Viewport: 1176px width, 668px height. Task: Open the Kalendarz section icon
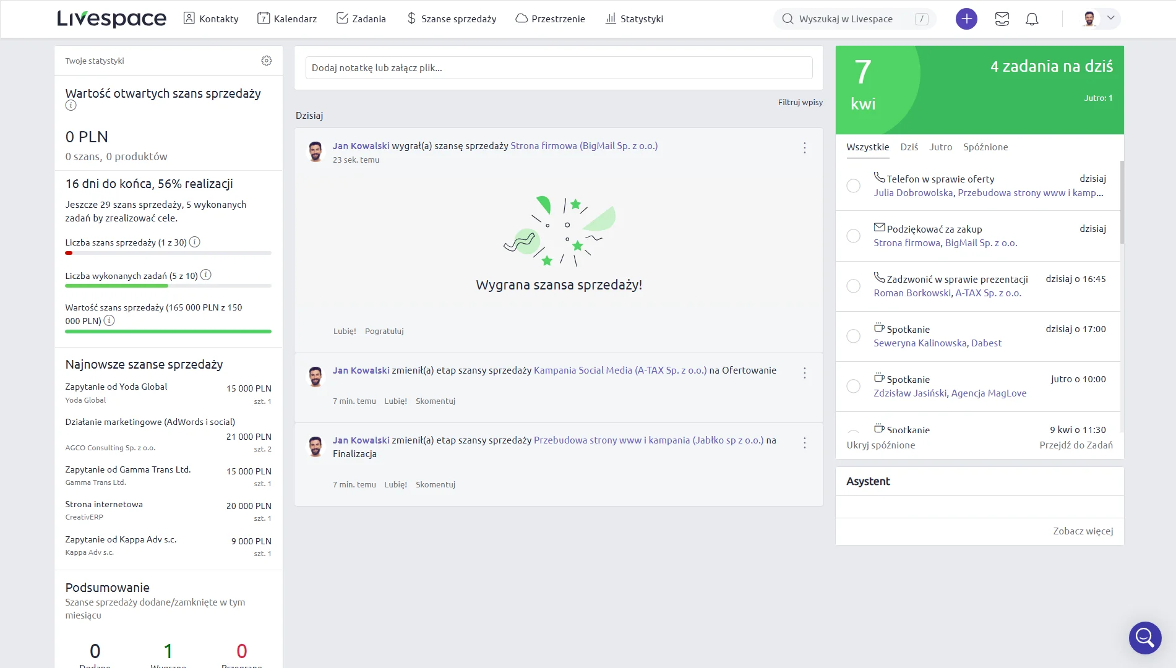pyautogui.click(x=264, y=19)
